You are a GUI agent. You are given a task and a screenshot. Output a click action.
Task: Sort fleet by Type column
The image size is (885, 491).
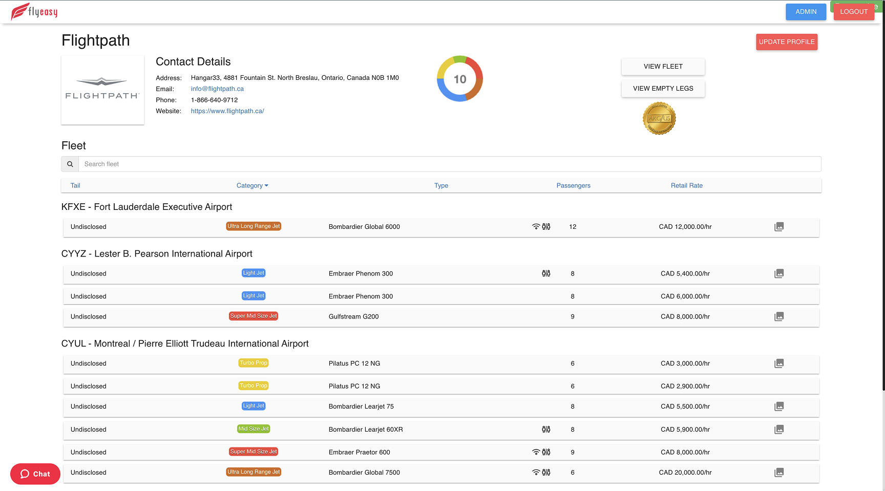pyautogui.click(x=441, y=185)
